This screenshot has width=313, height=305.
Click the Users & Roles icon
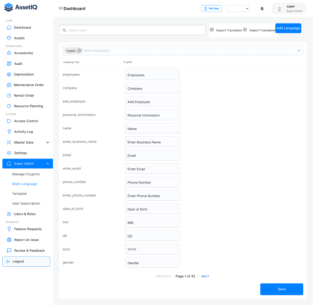click(9, 214)
